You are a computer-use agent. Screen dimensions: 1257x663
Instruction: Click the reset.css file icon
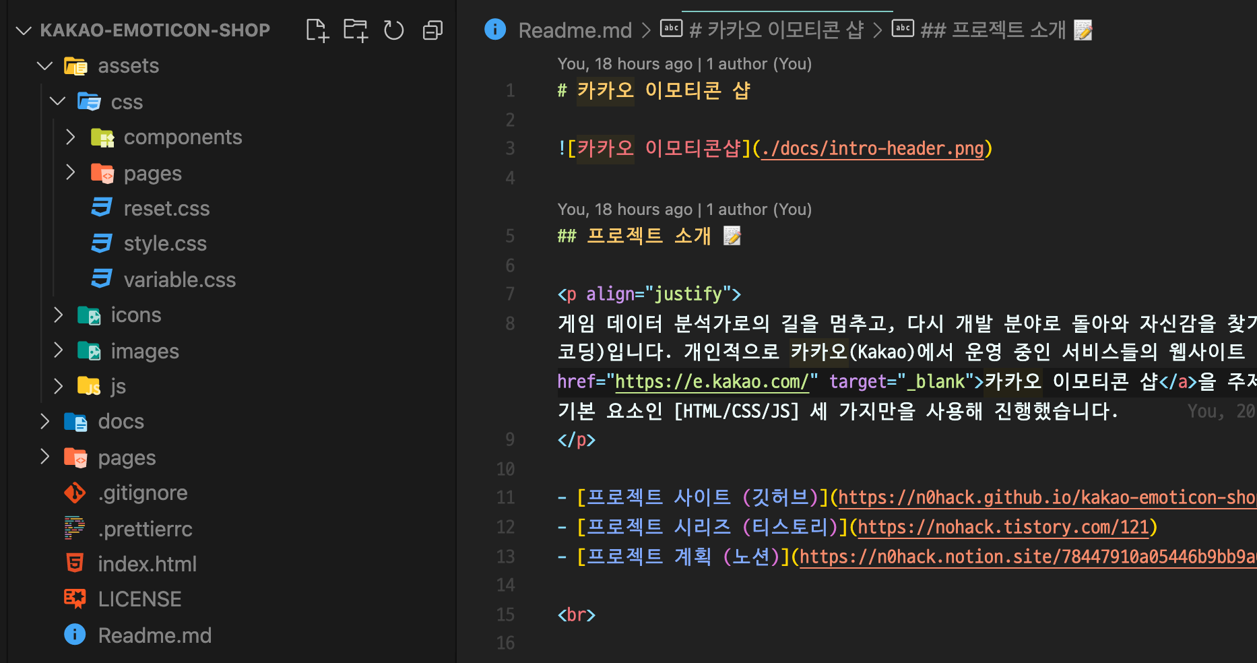click(x=102, y=208)
